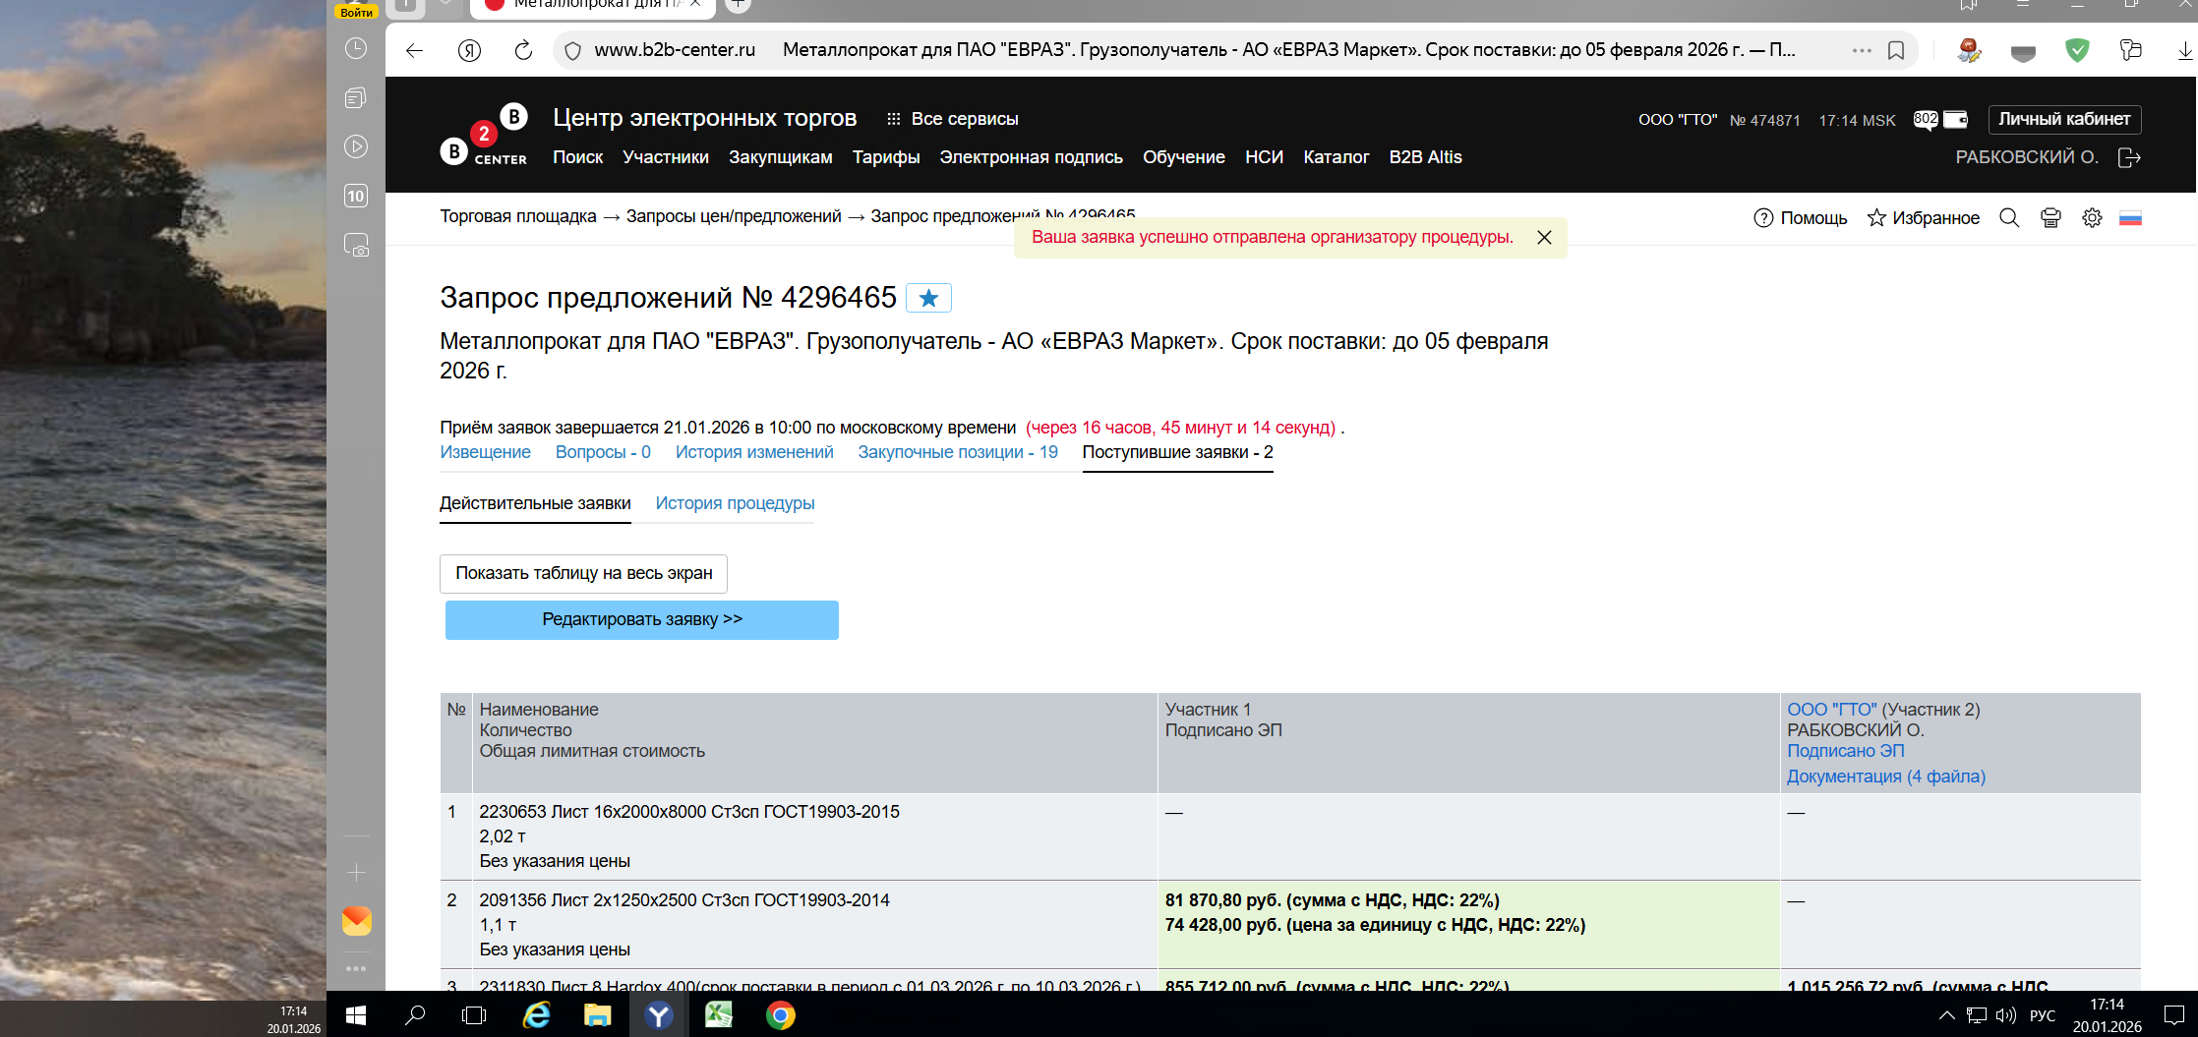Open Google Chrome from the taskbar
Screen dimensions: 2198x1037
tap(780, 1014)
